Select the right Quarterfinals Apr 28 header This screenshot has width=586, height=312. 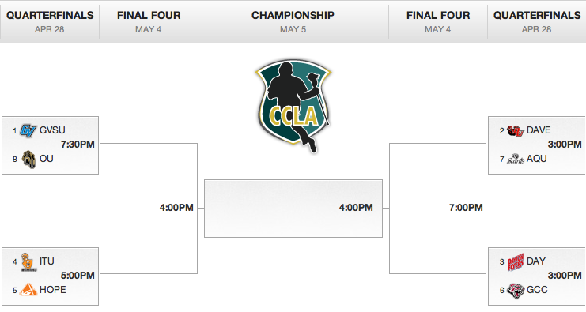coord(537,21)
